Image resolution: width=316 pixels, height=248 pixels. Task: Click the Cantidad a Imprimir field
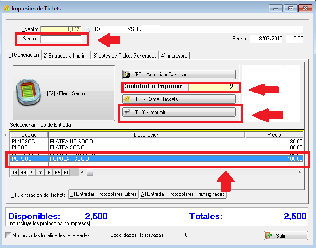pyautogui.click(x=214, y=87)
